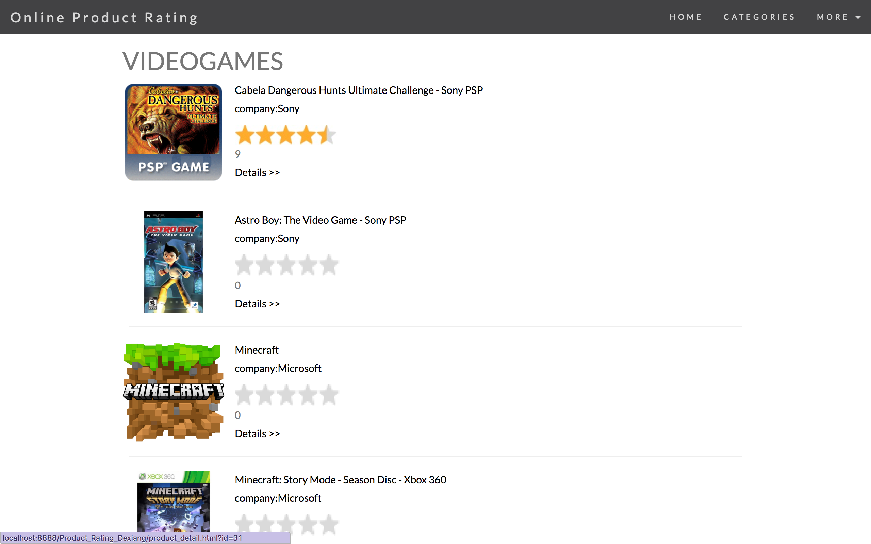
Task: Go to the HOME page
Action: tap(686, 17)
